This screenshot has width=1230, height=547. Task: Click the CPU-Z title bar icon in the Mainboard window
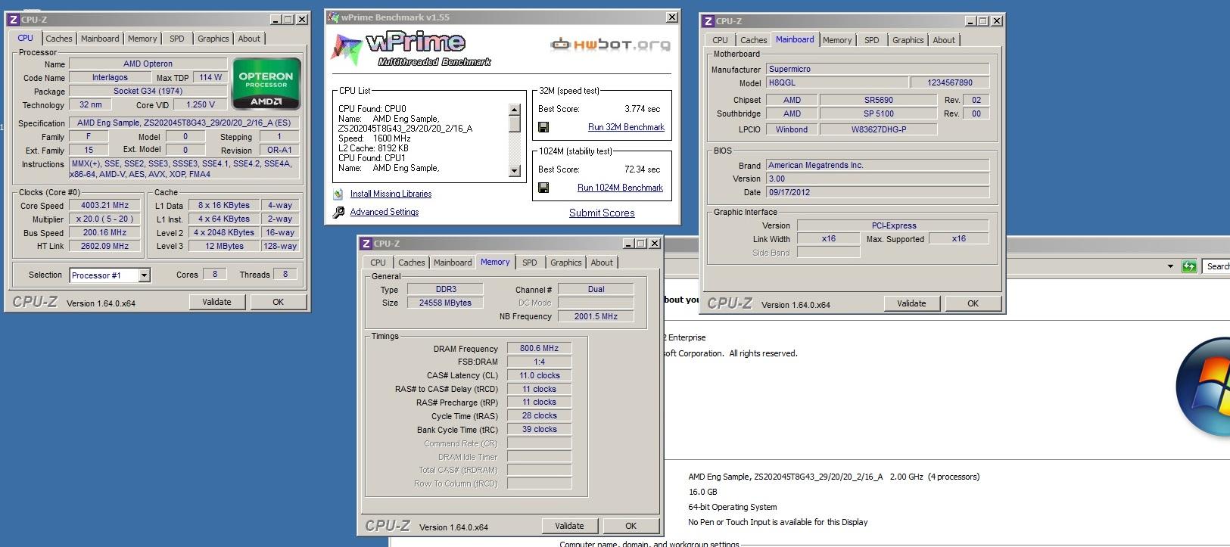(x=708, y=21)
